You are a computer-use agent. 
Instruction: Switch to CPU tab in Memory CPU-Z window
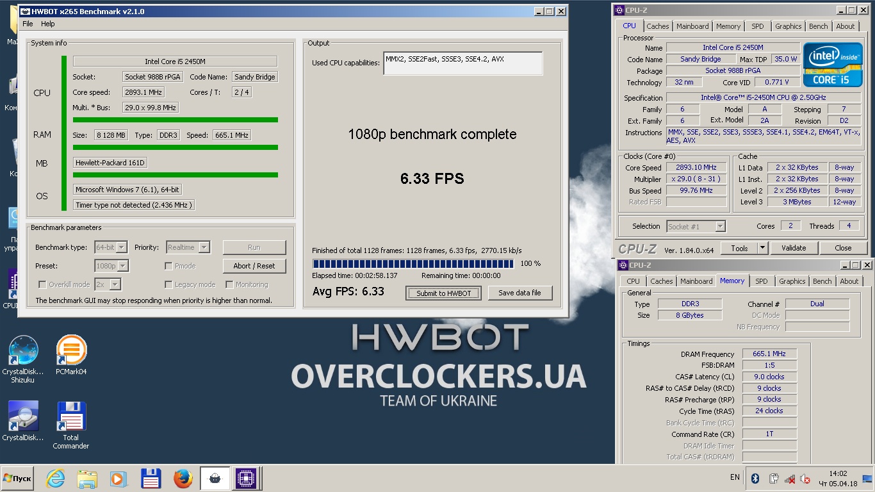(x=633, y=281)
